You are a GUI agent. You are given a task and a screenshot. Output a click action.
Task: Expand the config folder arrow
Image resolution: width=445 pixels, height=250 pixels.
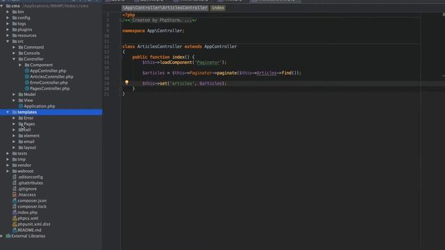8,18
